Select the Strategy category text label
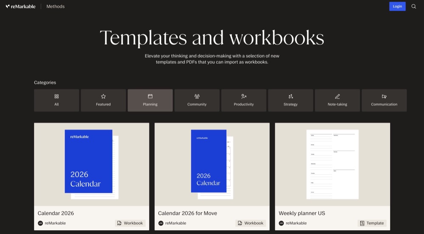The width and height of the screenshot is (424, 234). (291, 104)
